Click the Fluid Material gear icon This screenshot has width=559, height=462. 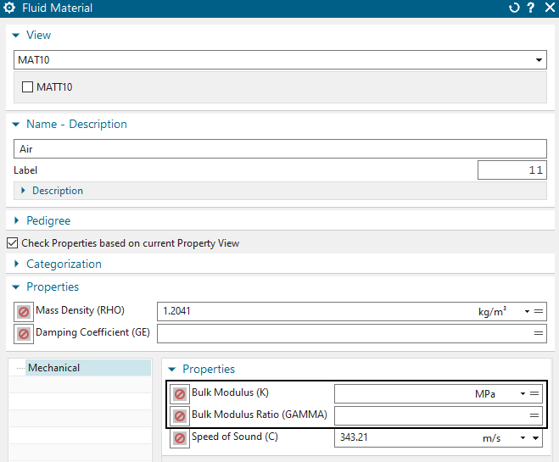(10, 8)
